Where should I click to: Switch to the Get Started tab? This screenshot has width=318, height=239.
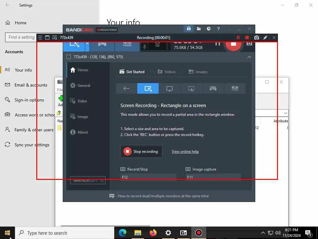point(132,72)
